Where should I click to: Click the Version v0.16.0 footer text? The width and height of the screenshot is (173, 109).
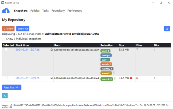[85, 106]
